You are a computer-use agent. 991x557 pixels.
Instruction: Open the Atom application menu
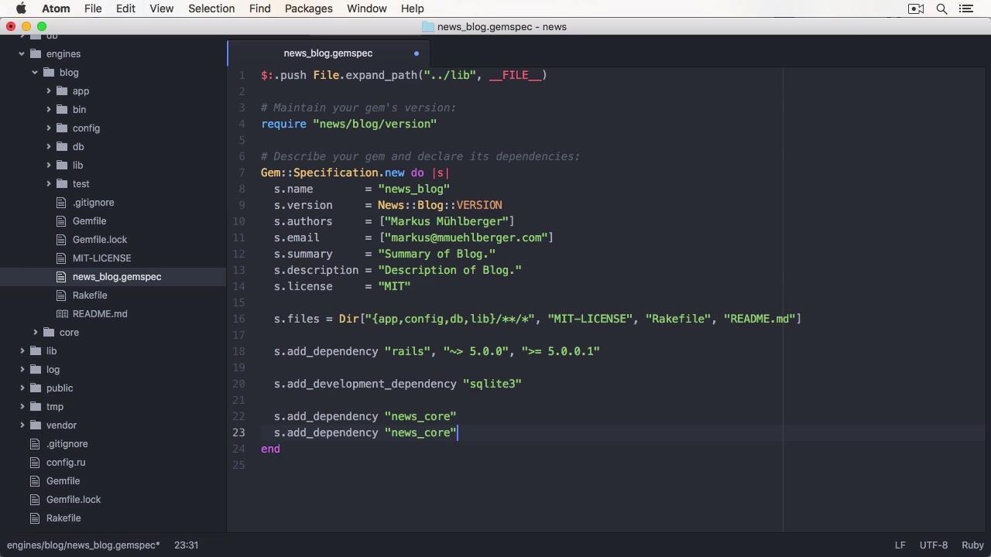[55, 9]
